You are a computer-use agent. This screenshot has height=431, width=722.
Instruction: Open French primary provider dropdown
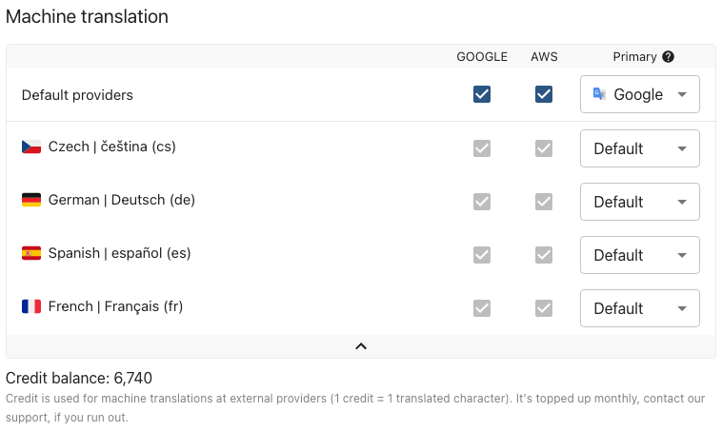(x=640, y=308)
